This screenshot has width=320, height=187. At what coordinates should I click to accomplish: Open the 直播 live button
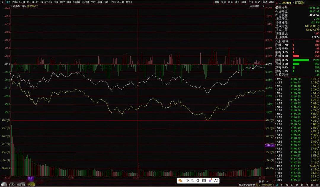(x=217, y=2)
